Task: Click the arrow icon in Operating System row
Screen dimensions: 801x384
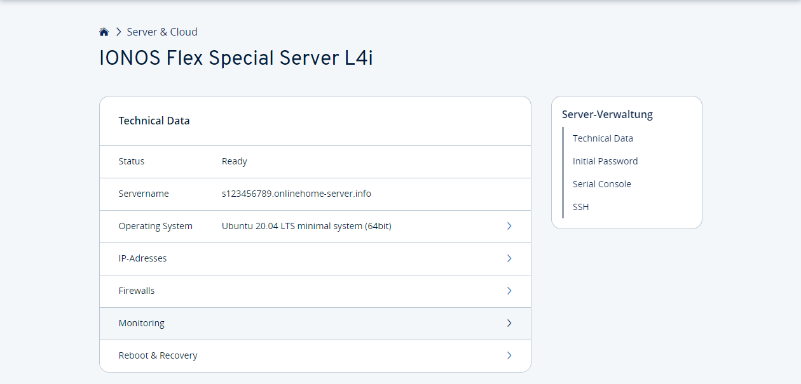Action: click(x=509, y=226)
